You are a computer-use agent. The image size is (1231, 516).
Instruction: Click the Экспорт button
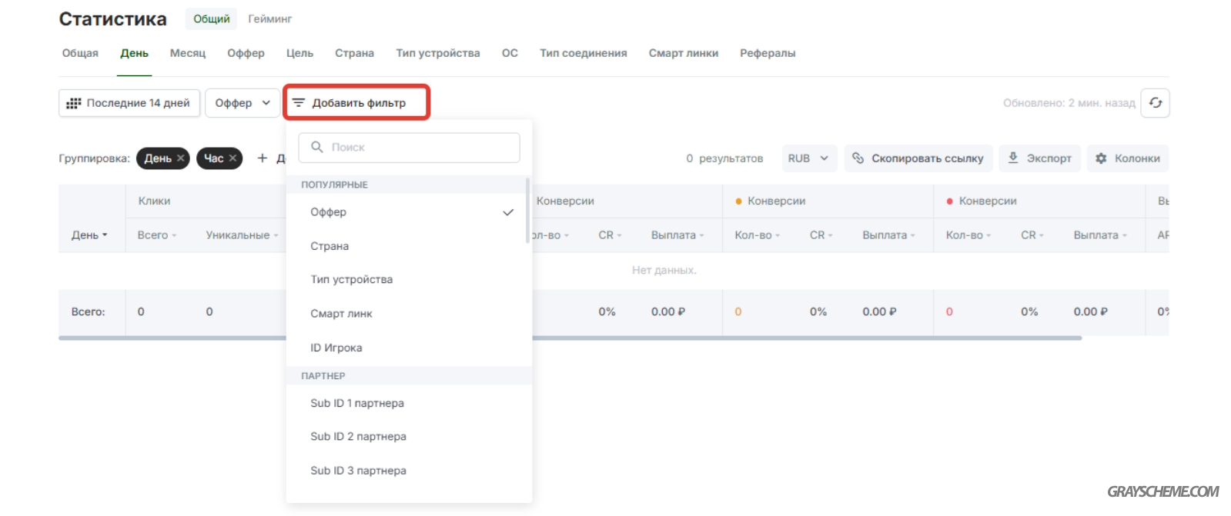coord(1040,158)
